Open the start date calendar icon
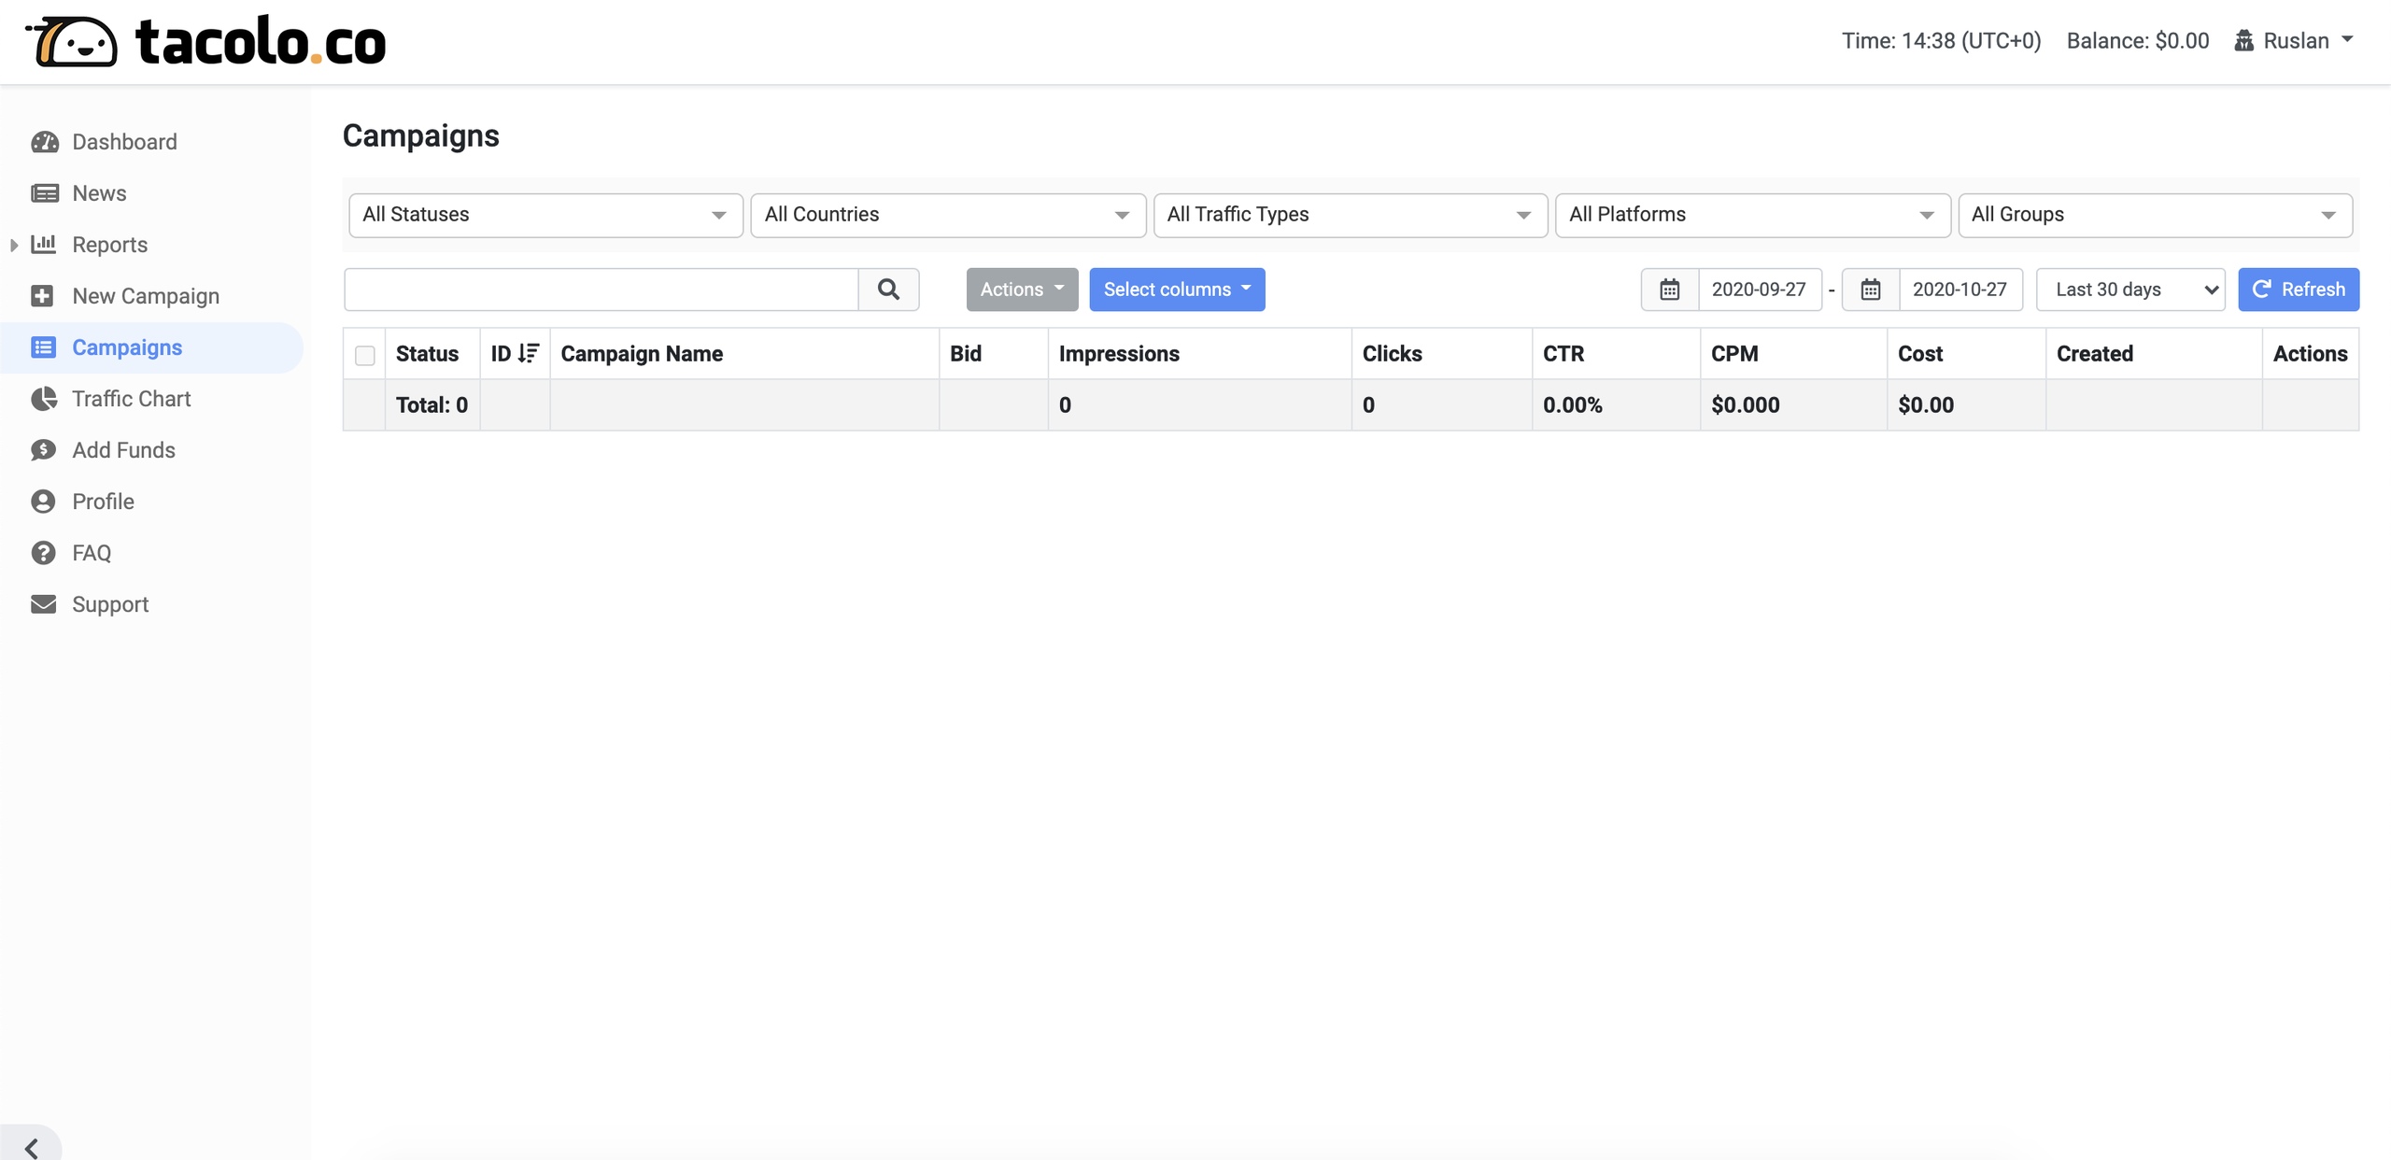The height and width of the screenshot is (1160, 2391). (1669, 290)
